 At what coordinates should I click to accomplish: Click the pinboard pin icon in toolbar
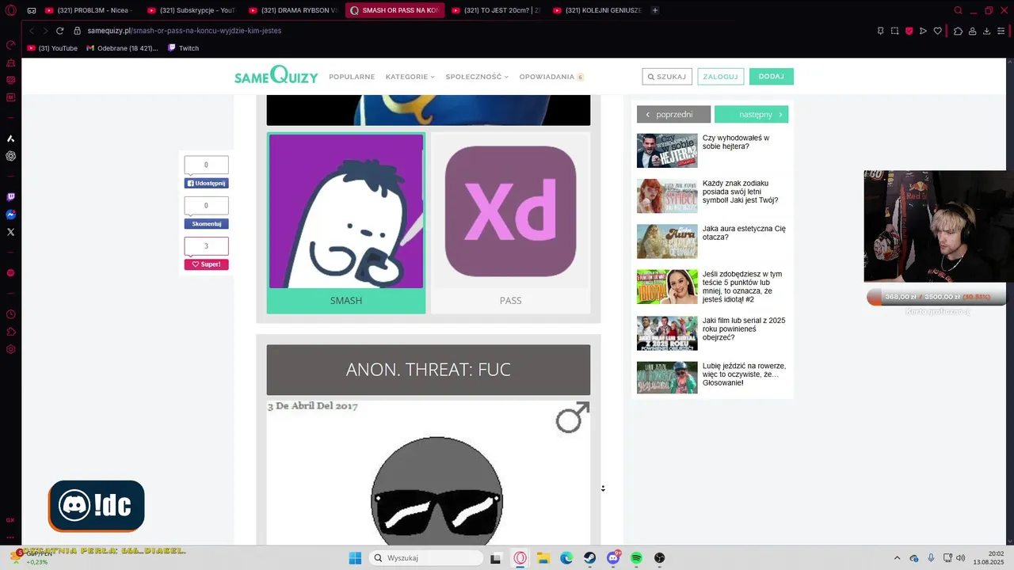(880, 31)
